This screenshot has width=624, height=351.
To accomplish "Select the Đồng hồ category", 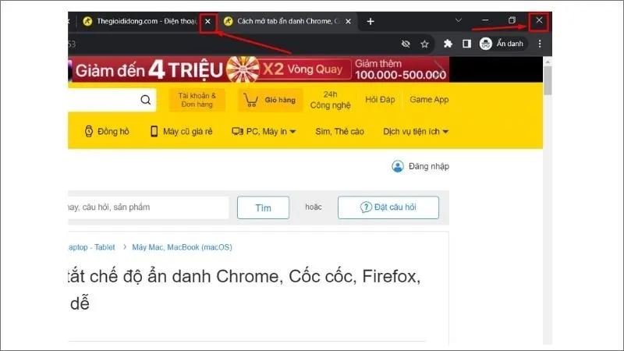I will (x=107, y=131).
